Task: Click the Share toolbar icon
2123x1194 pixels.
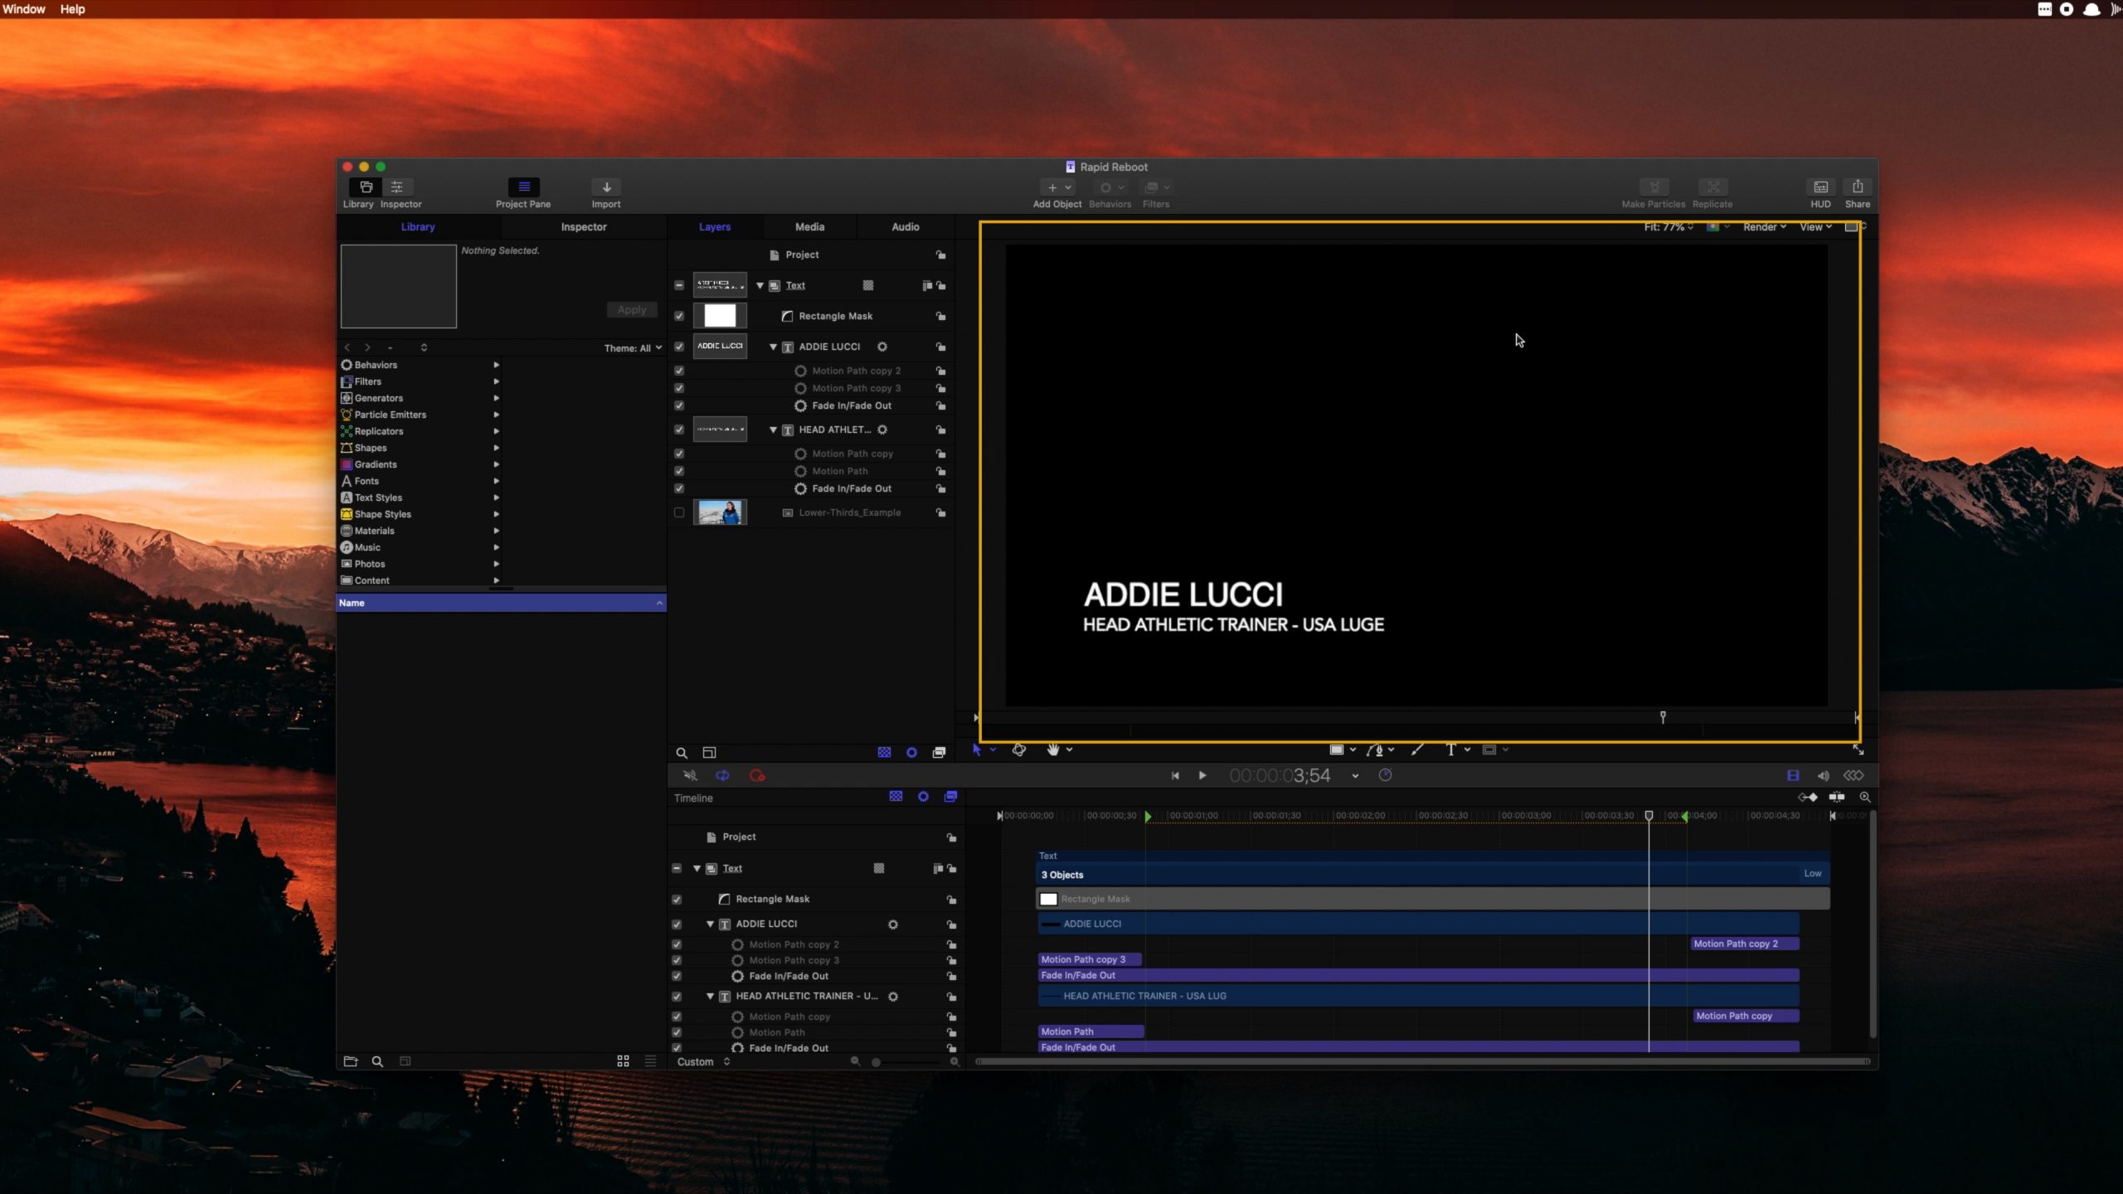Action: click(x=1857, y=187)
